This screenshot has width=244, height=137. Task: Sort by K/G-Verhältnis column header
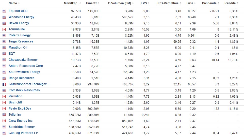[170, 3]
